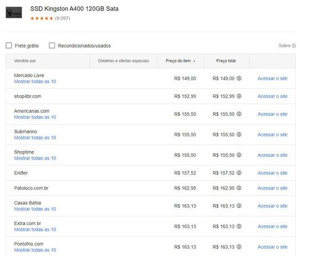This screenshot has width=309, height=256.
Task: Select seller name Shoptime
Action: (x=24, y=152)
